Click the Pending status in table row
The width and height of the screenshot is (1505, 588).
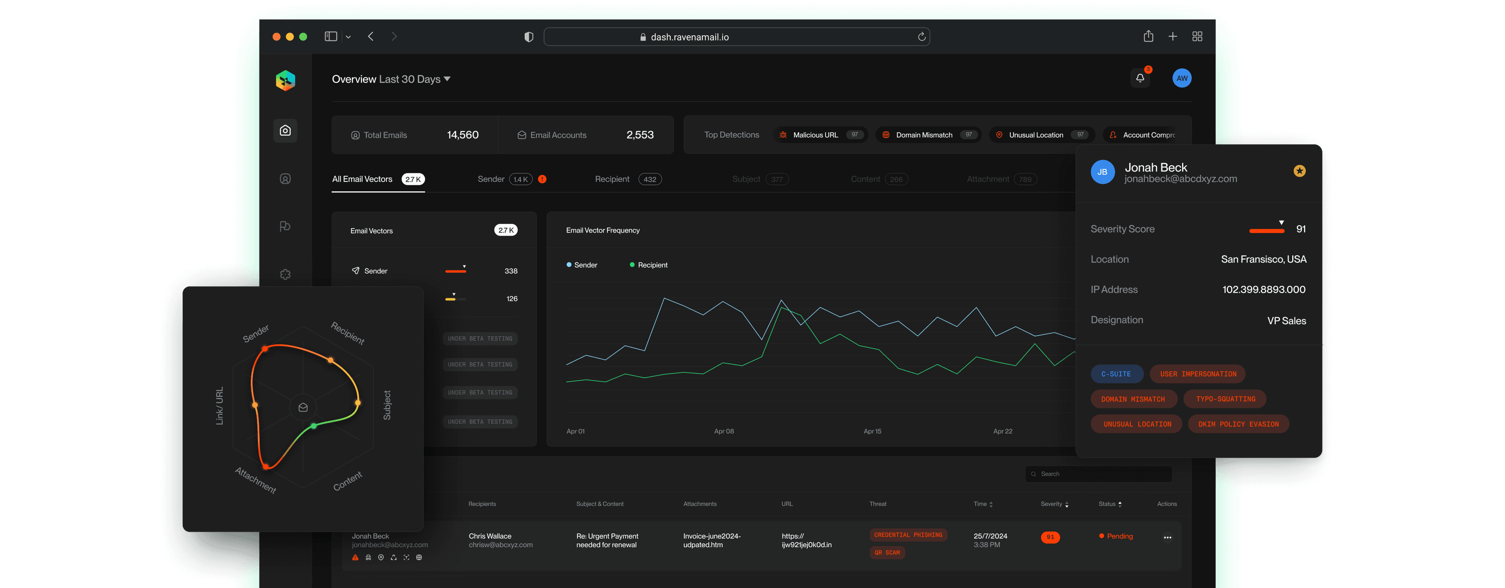tap(1116, 537)
